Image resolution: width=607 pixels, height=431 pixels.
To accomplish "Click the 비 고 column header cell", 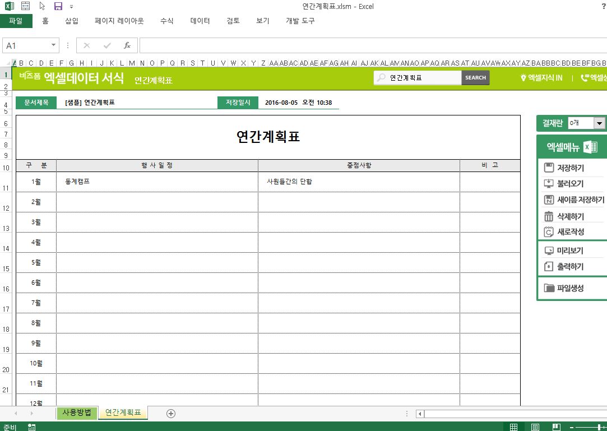I will (x=490, y=165).
